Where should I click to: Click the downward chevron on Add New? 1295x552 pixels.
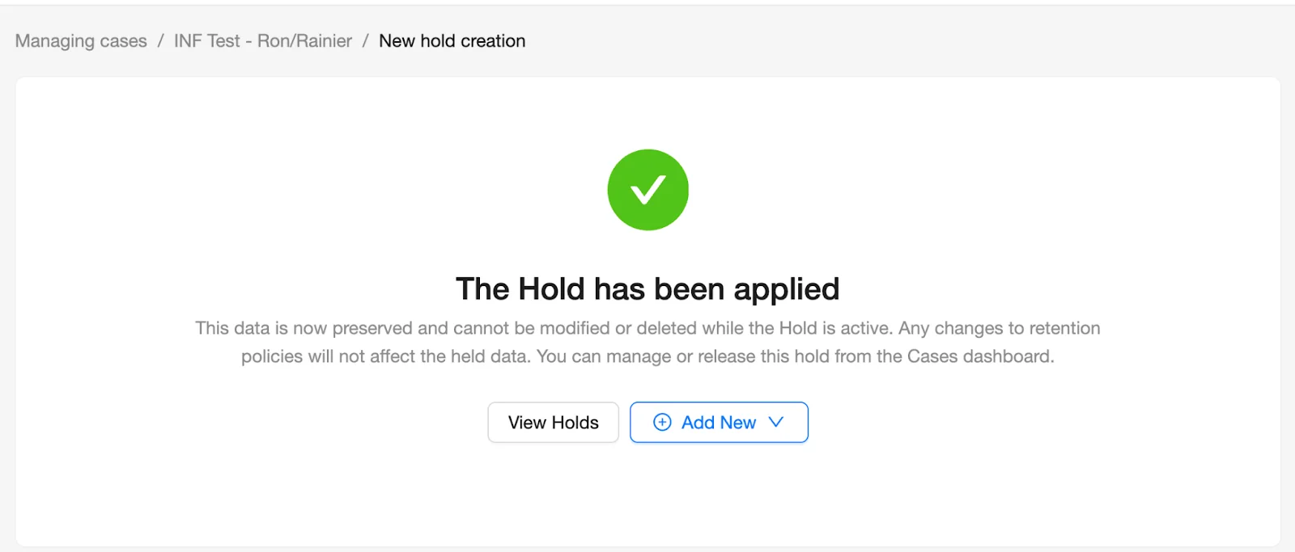click(x=776, y=422)
